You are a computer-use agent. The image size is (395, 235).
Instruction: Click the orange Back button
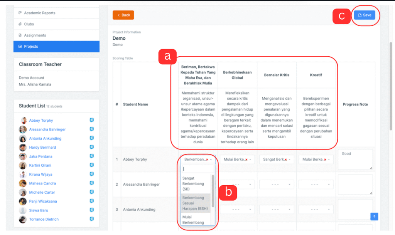pos(123,15)
